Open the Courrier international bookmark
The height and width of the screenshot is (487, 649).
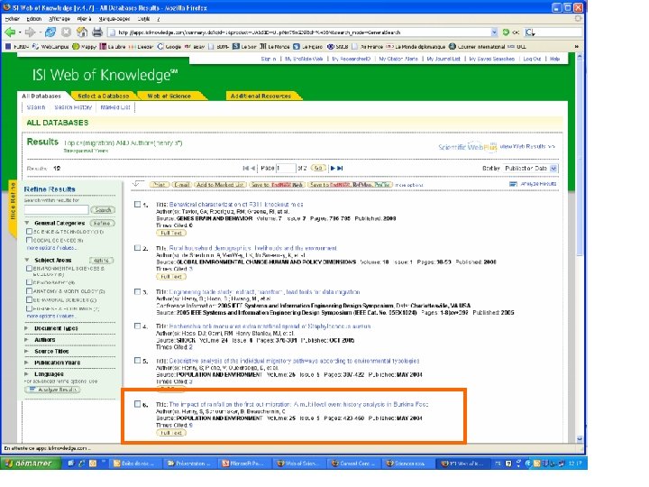(x=477, y=47)
